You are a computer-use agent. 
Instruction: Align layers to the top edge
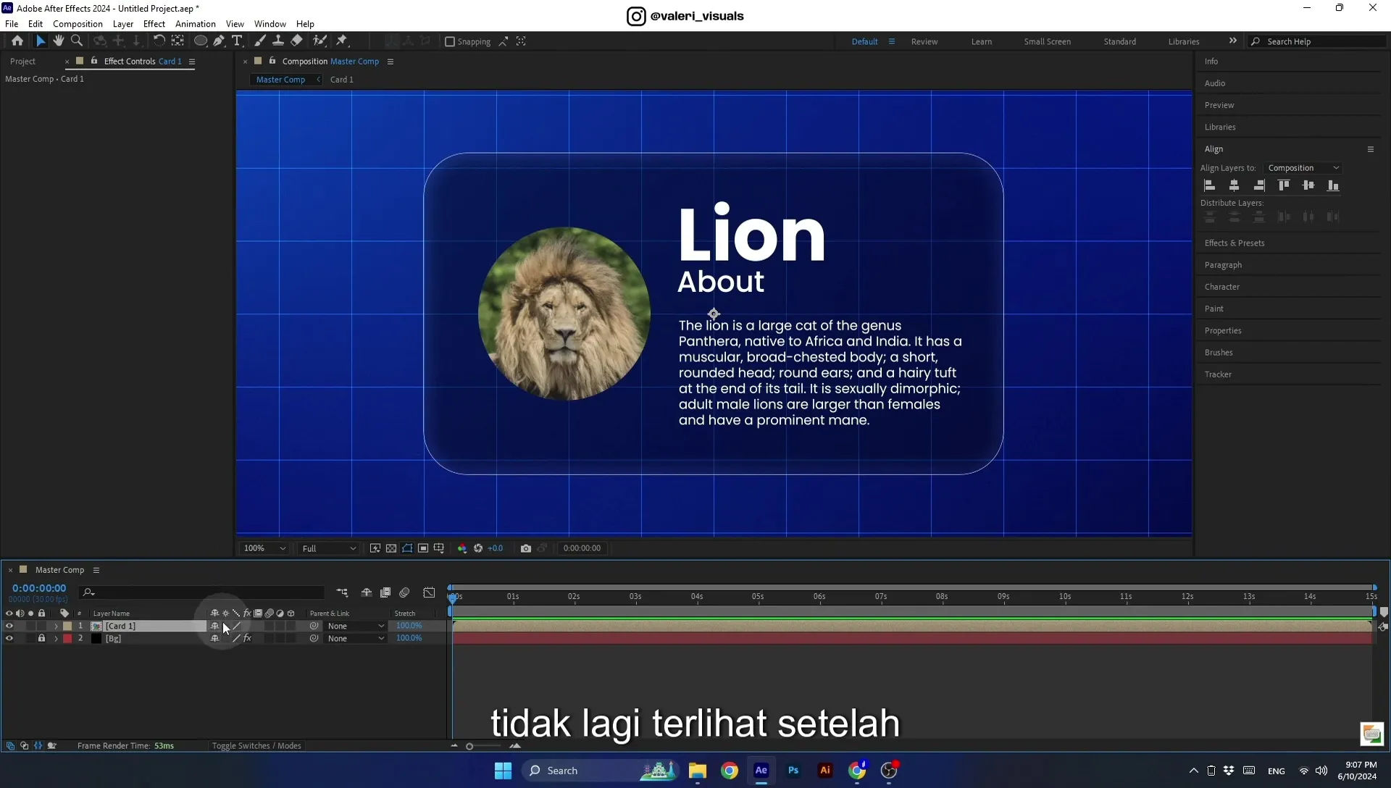pos(1284,185)
